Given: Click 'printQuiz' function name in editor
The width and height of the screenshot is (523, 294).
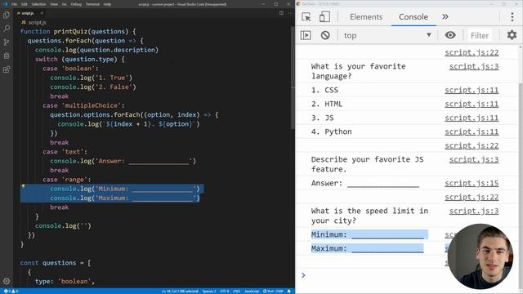Looking at the screenshot, I should pyautogui.click(x=71, y=31).
